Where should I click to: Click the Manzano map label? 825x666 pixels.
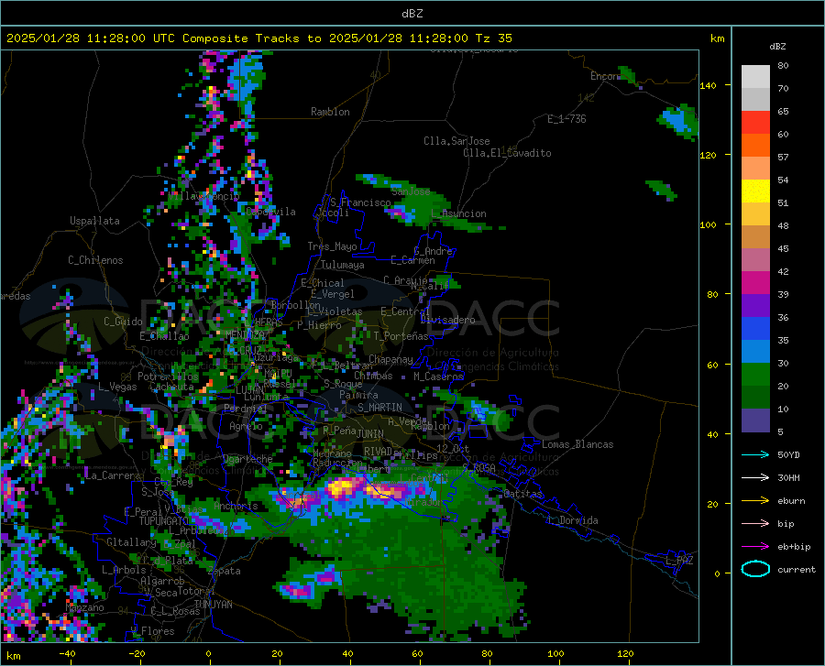[84, 607]
